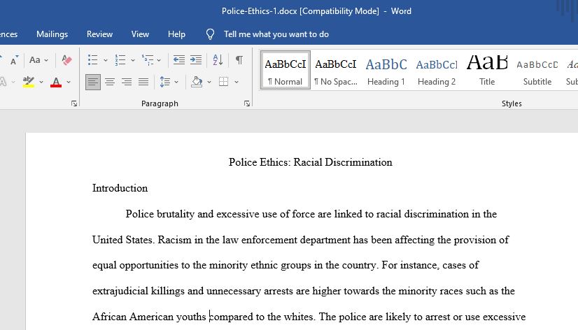Click the Shrink Font Size icon
This screenshot has height=330, width=578.
tap(14, 60)
